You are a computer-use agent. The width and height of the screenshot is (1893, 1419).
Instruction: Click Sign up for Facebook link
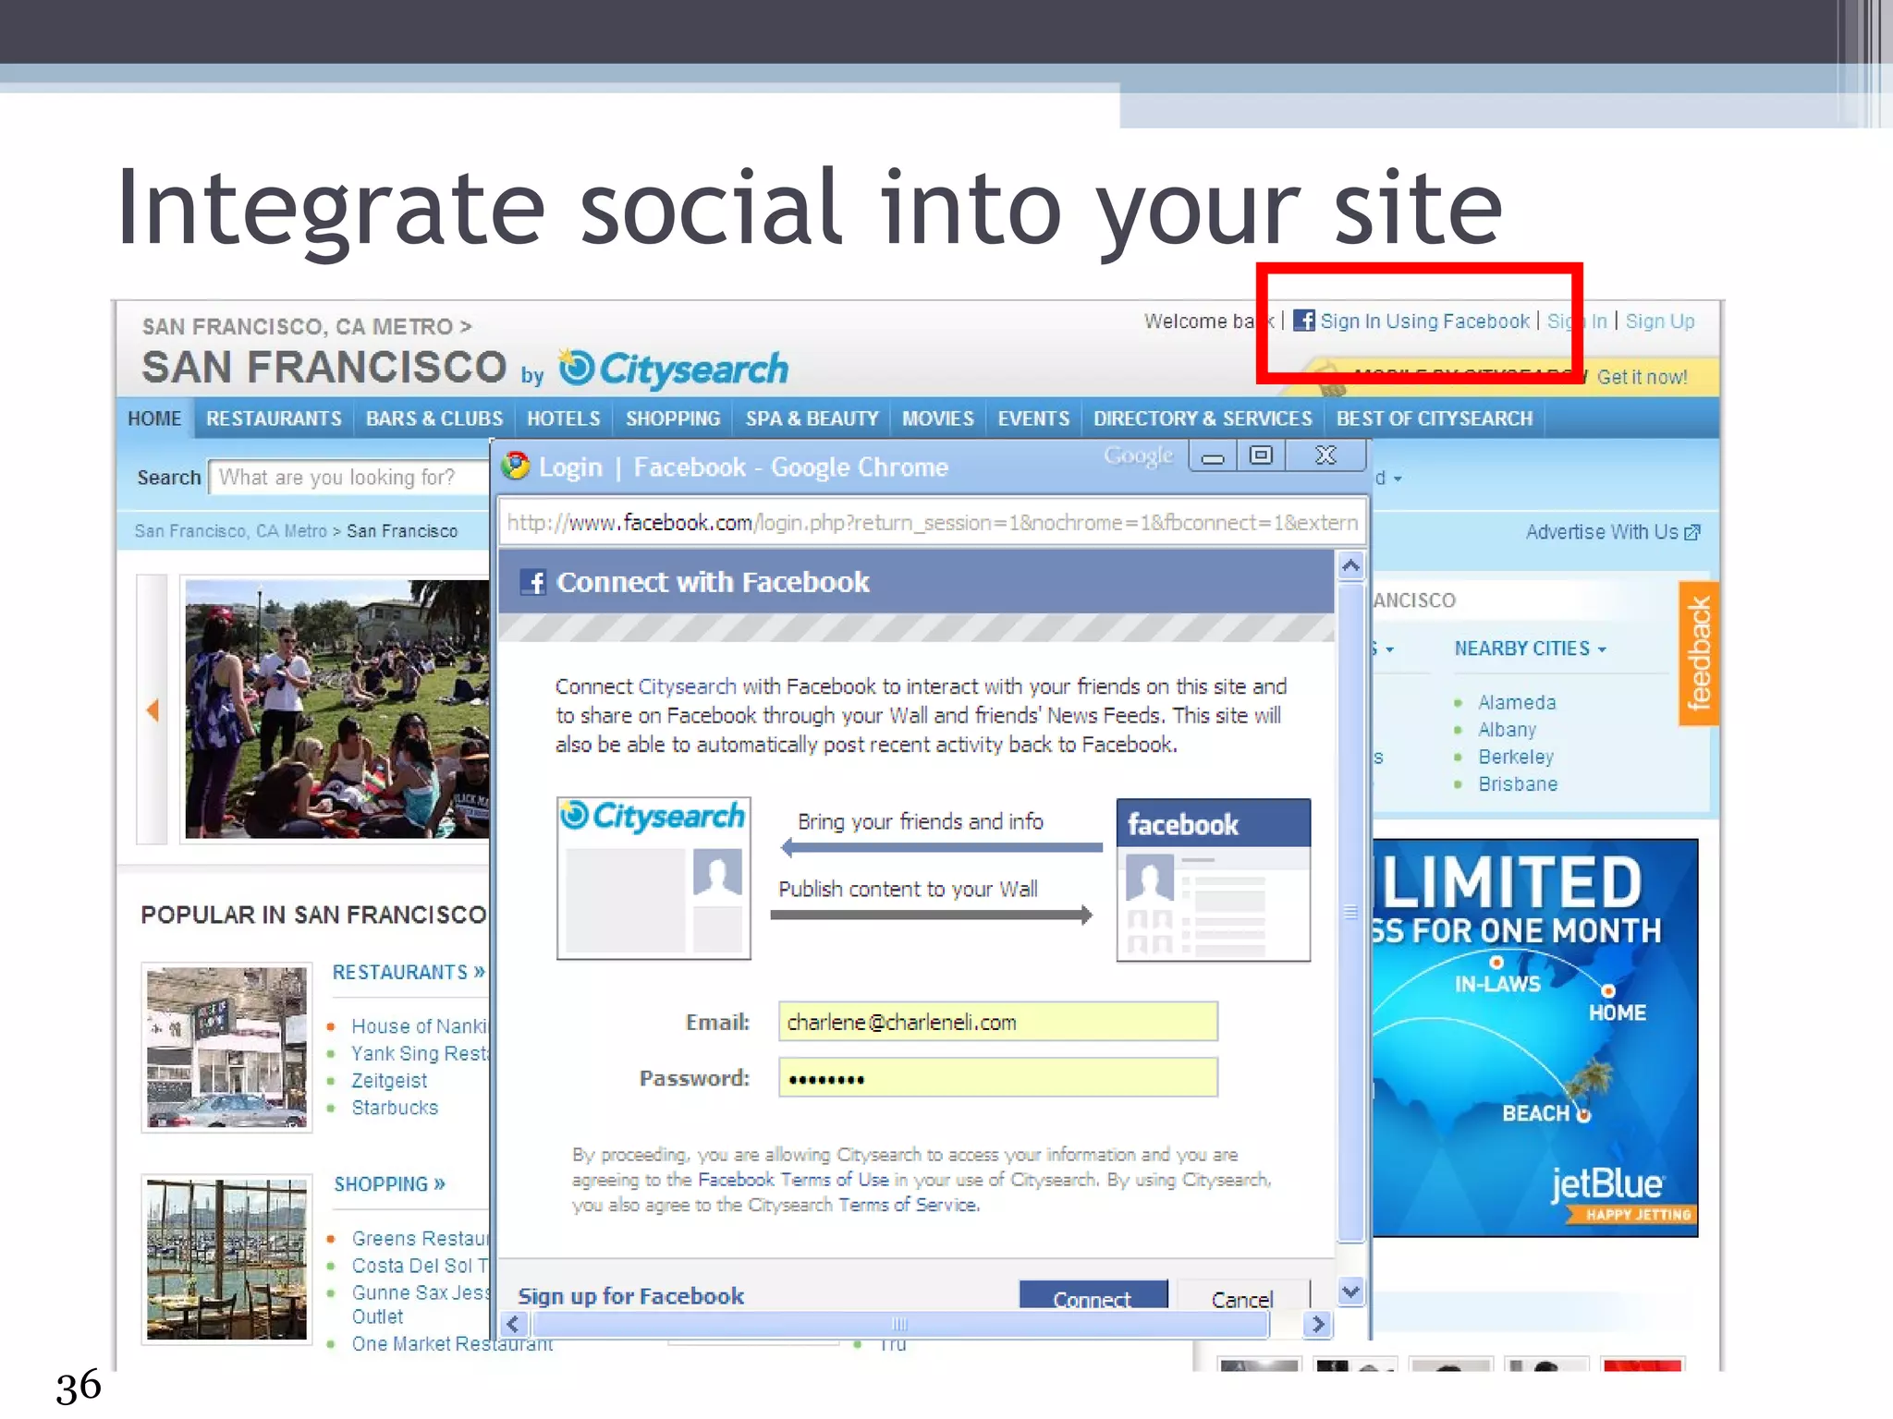630,1296
